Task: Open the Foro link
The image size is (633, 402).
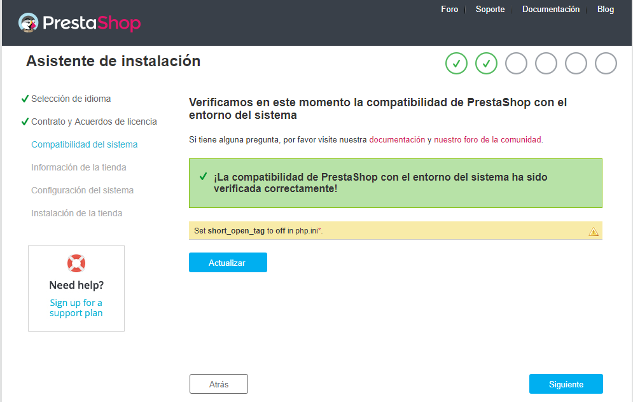Action: (449, 10)
